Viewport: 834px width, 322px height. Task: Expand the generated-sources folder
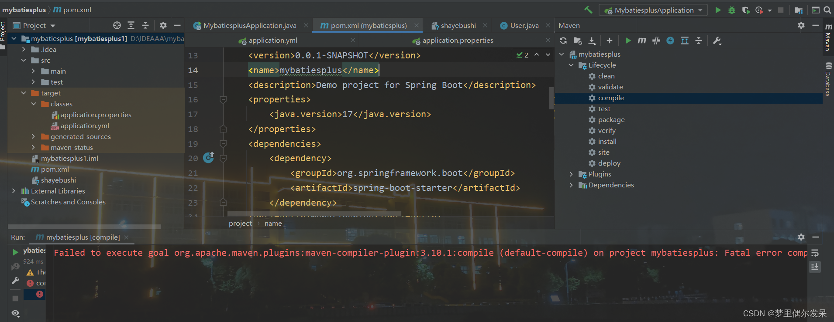pyautogui.click(x=33, y=136)
